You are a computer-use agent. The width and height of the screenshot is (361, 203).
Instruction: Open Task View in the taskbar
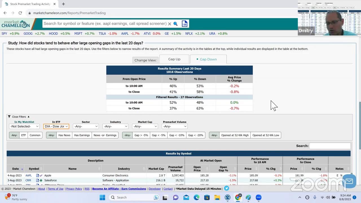(165, 197)
